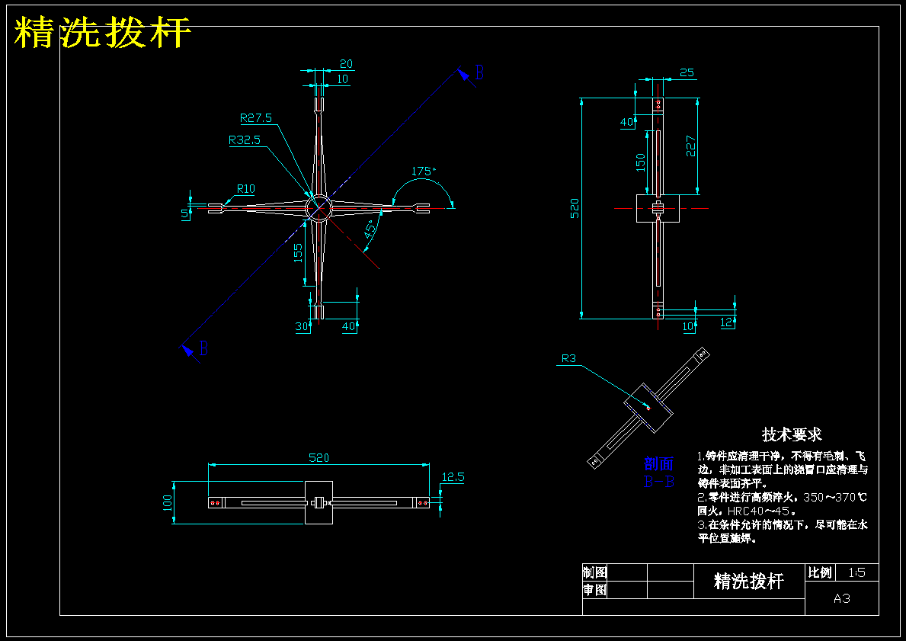Select the 1:5 scale value

click(x=857, y=573)
